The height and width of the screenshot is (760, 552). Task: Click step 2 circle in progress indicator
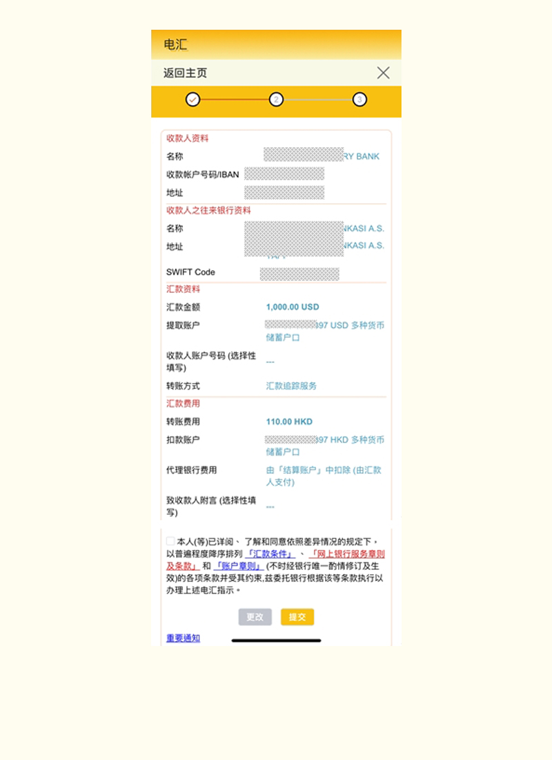point(276,99)
